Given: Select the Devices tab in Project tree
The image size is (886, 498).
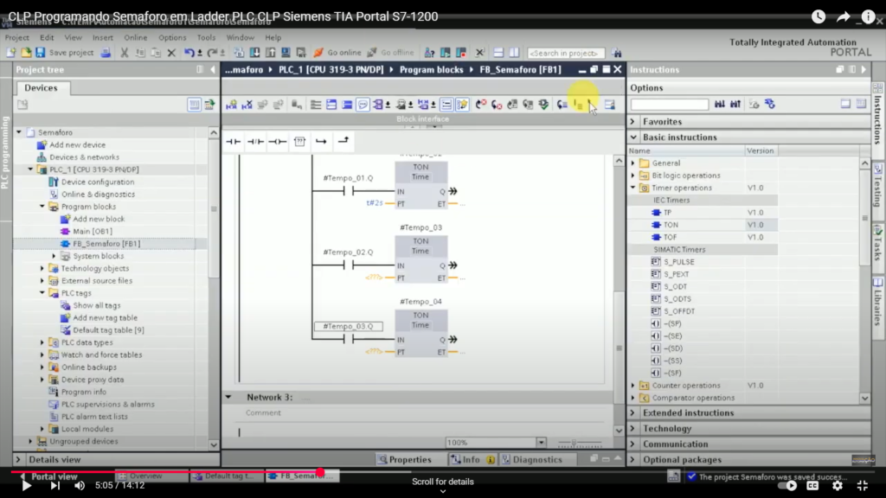Looking at the screenshot, I should pos(41,87).
